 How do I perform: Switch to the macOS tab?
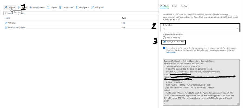click(x=184, y=6)
